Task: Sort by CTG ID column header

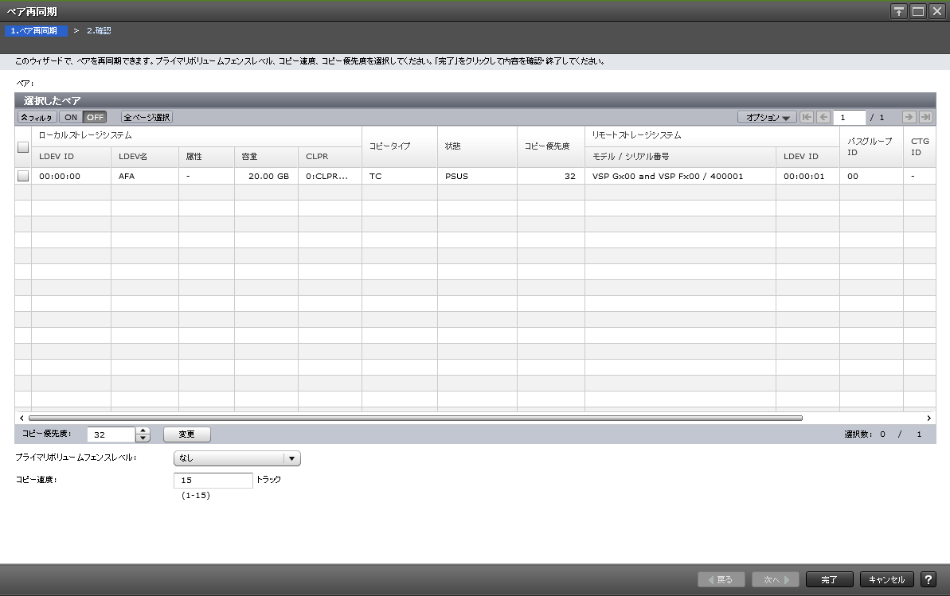Action: click(x=919, y=146)
